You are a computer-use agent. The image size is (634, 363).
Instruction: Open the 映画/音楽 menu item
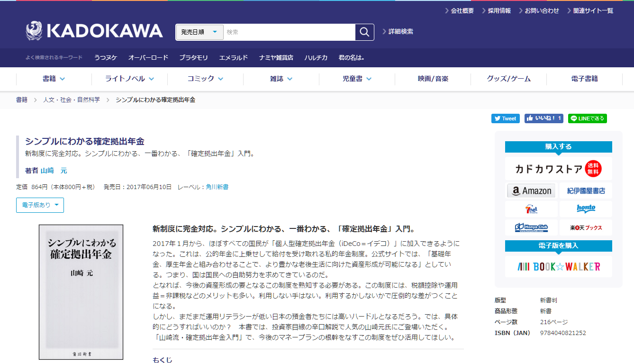pyautogui.click(x=433, y=79)
